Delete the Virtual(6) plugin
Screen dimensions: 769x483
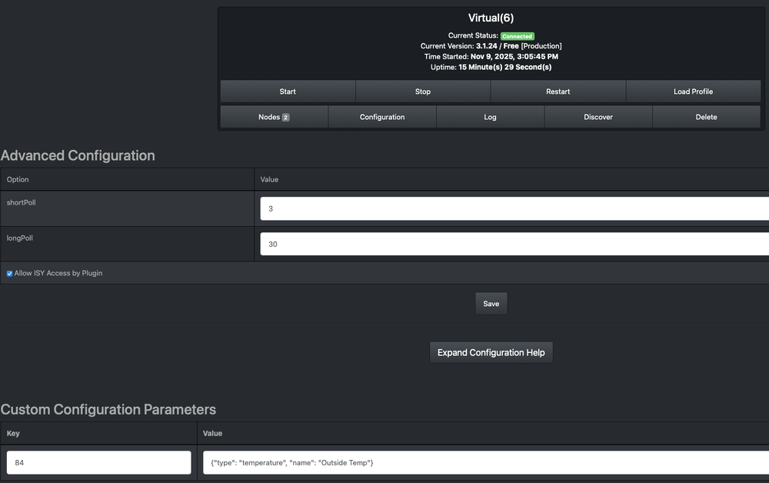(x=706, y=117)
